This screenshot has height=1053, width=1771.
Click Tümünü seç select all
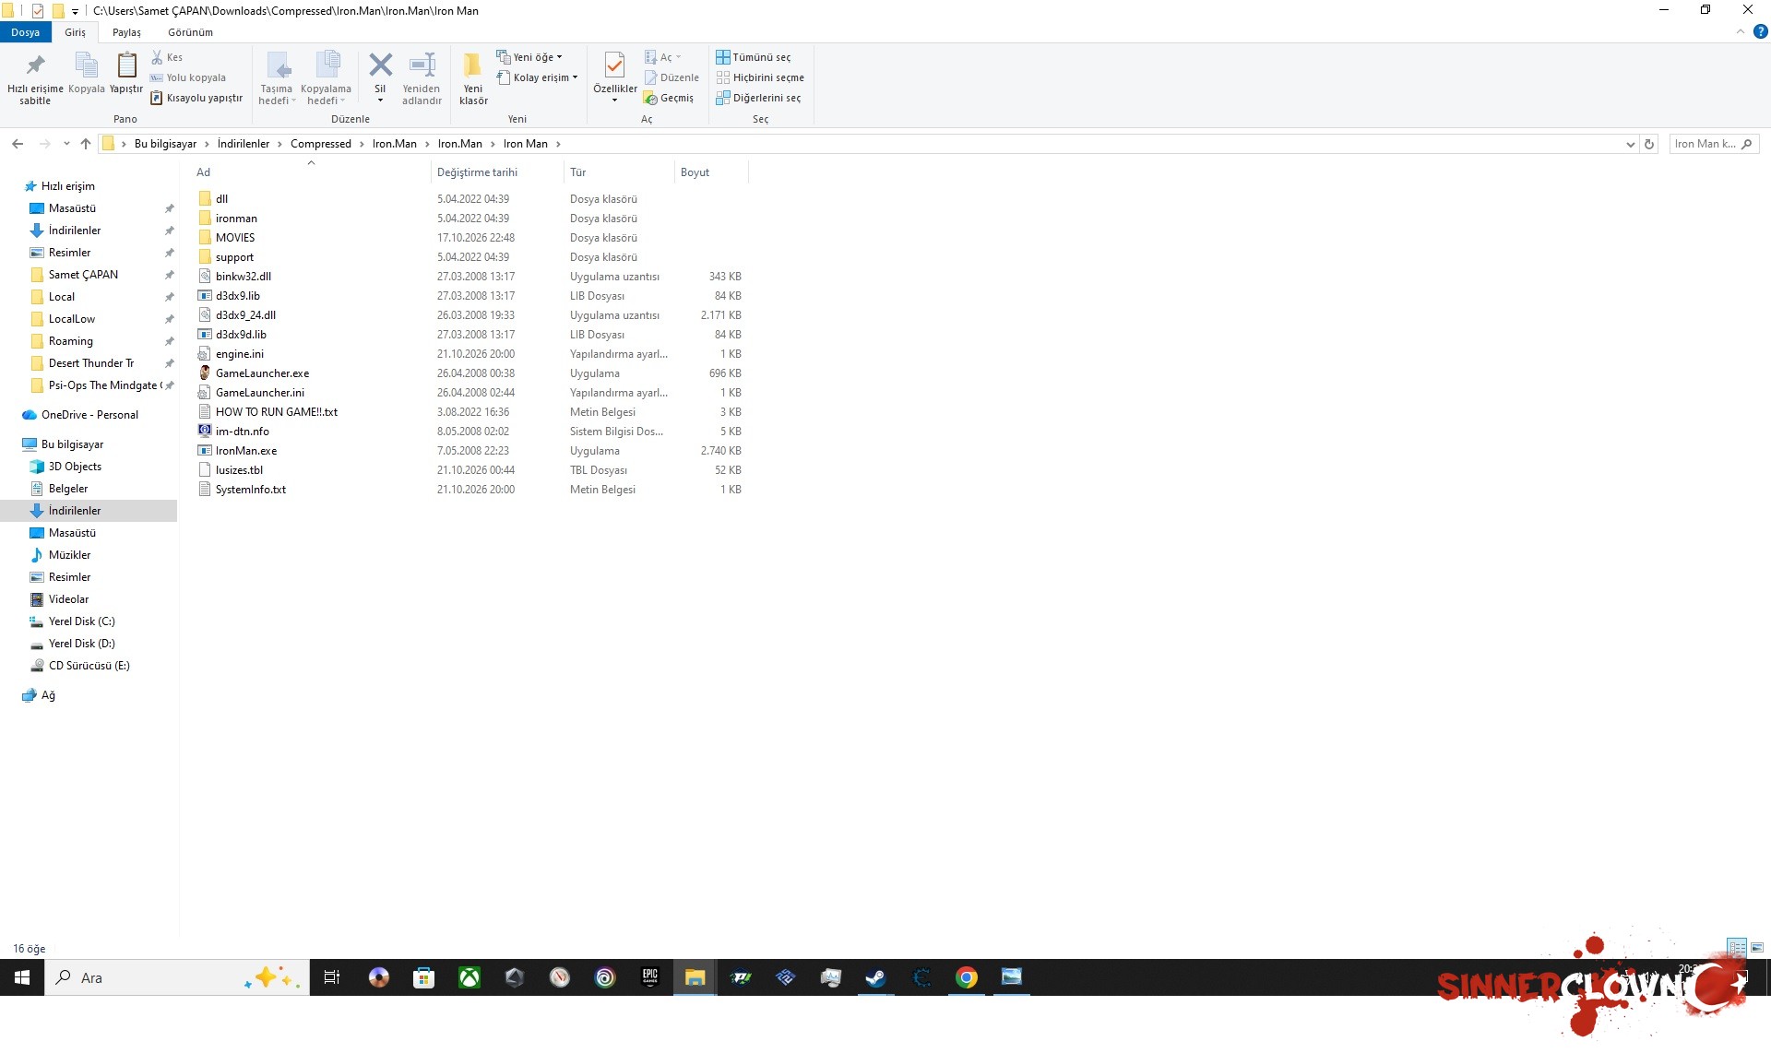point(754,57)
